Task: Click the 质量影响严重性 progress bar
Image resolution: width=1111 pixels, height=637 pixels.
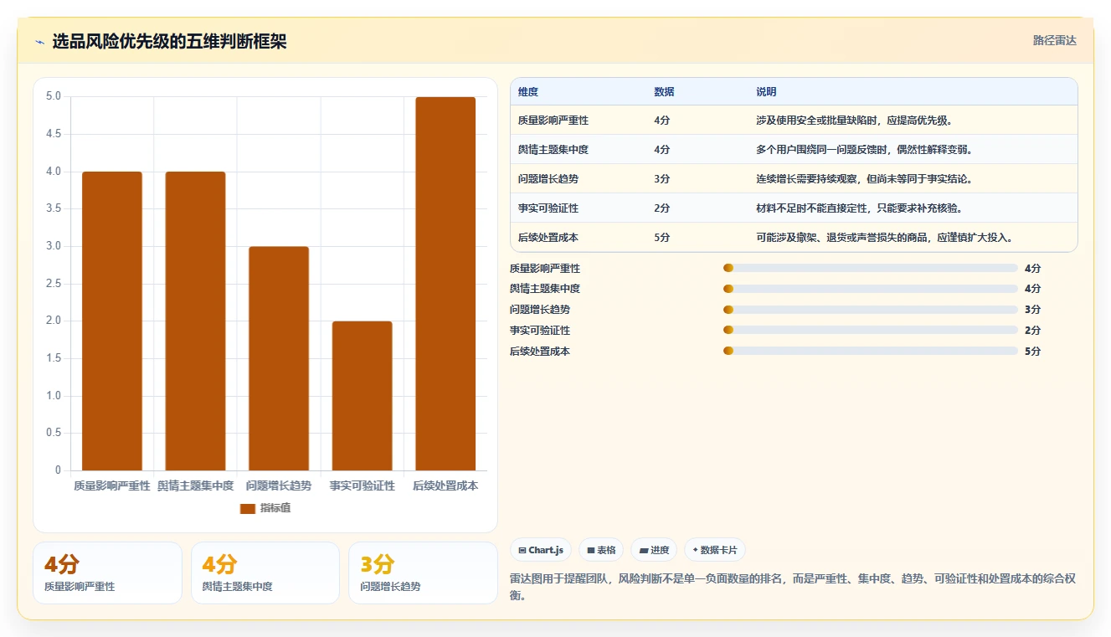Action: point(871,268)
